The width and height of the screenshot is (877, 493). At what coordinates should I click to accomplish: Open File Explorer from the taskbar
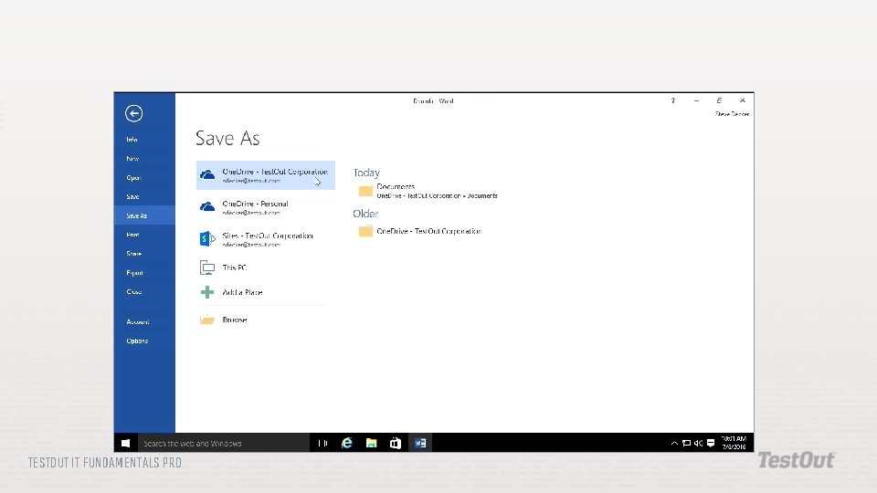click(371, 444)
